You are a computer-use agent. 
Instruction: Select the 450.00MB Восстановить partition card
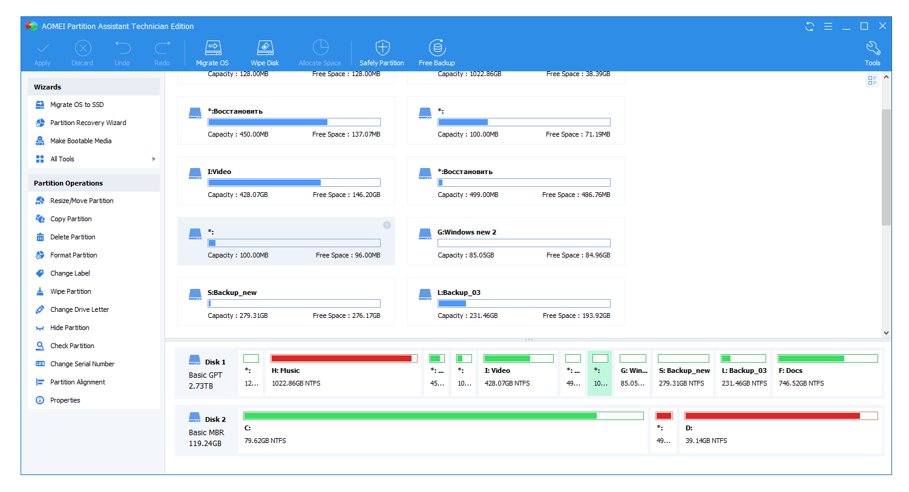click(x=286, y=120)
